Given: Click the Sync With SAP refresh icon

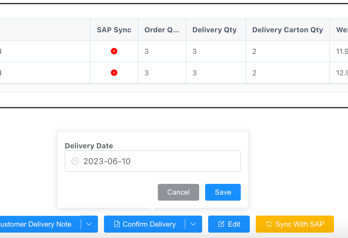Looking at the screenshot, I should pos(269,224).
